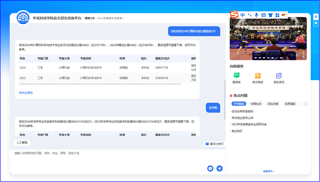Image resolution: width=320 pixels, height=182 pixels.
Task: Expand more hot topic categories arrow
Action: tap(306, 104)
